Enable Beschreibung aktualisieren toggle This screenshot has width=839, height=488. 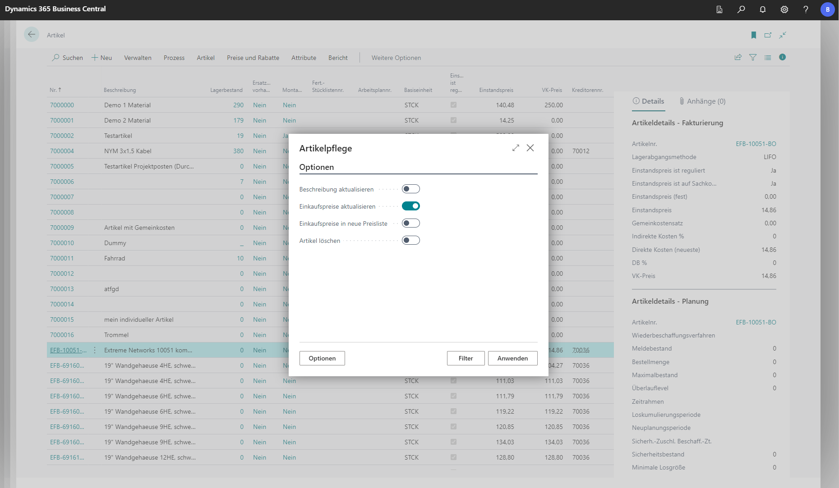pyautogui.click(x=410, y=189)
